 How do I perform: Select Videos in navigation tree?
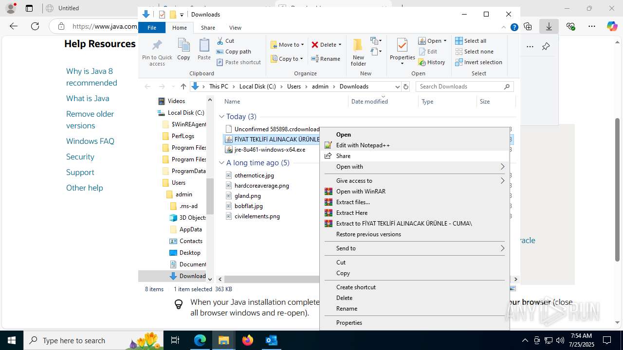tap(176, 101)
